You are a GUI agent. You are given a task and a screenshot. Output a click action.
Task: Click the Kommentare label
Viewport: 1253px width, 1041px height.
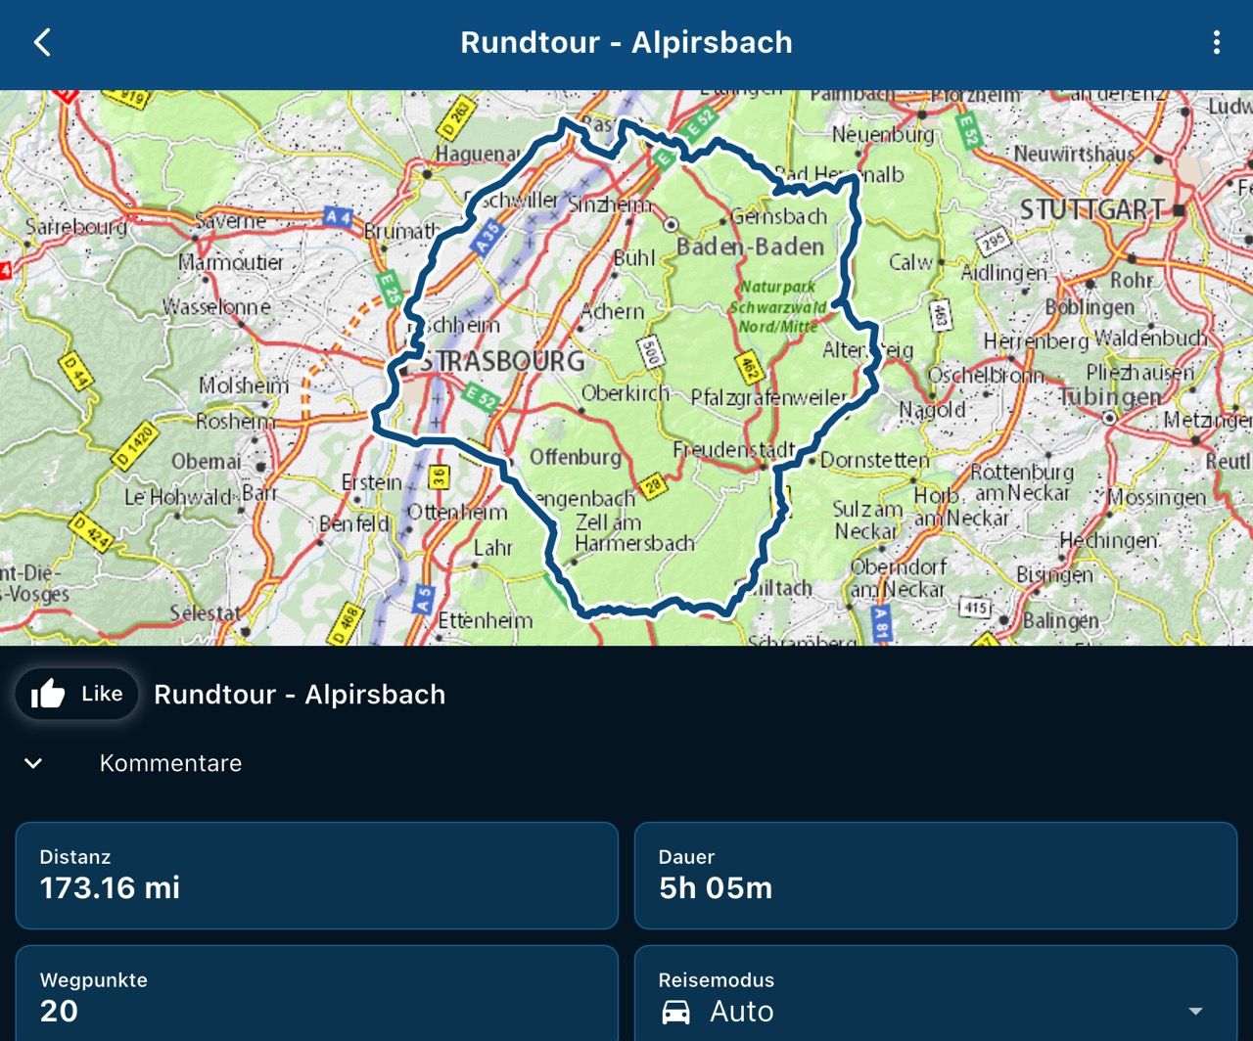[x=170, y=763]
